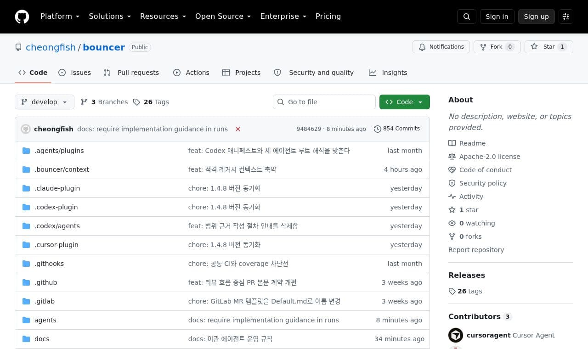Viewport: 588px width, 349px height.
Task: Open the Pricing link
Action: click(x=328, y=16)
